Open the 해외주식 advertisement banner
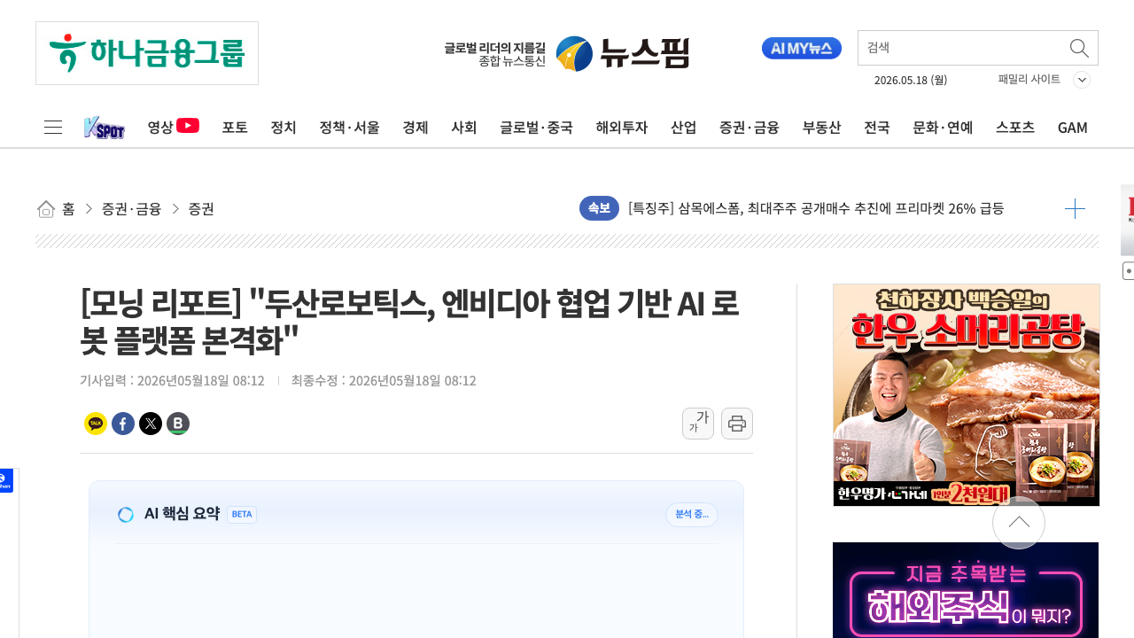This screenshot has height=638, width=1134. pos(966,590)
